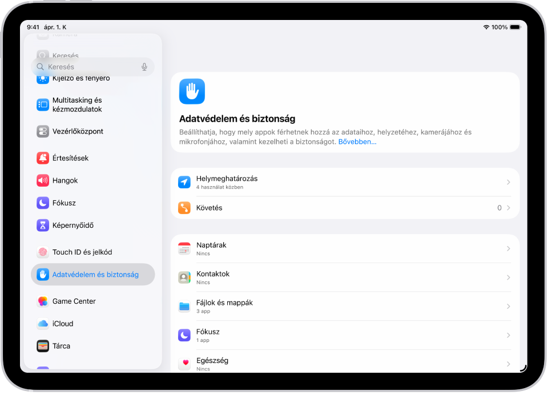Select Adatvédelem és biztonság sidebar item
The width and height of the screenshot is (548, 395).
(93, 275)
